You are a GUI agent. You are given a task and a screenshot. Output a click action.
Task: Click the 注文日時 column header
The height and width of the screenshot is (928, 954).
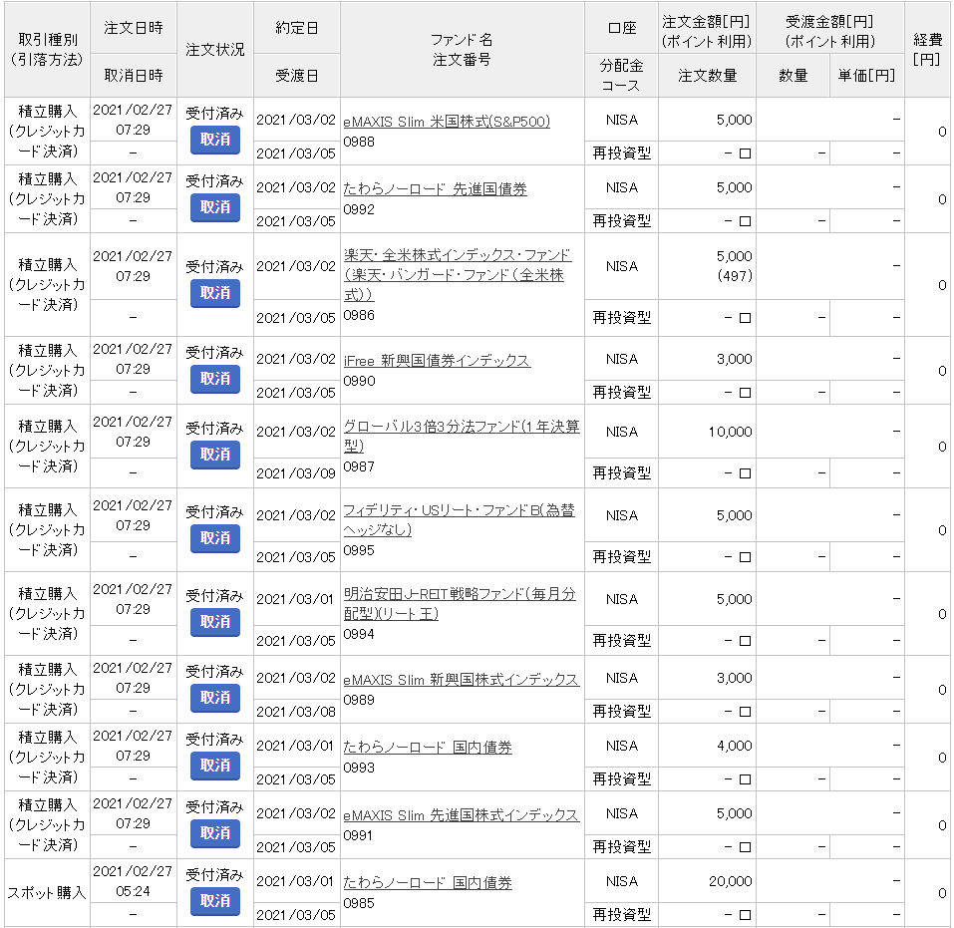[x=134, y=27]
